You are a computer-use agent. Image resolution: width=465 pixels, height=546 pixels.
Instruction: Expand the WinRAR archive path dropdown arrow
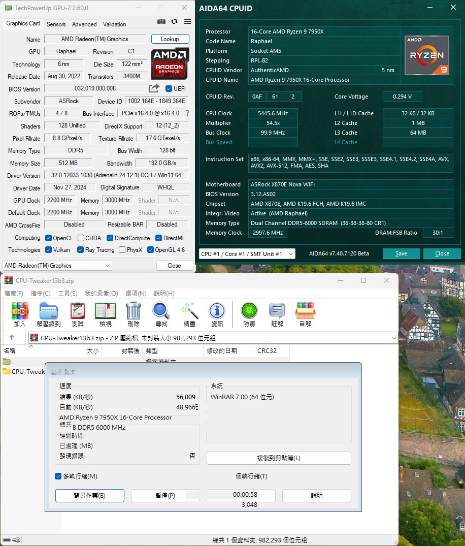tap(393, 338)
